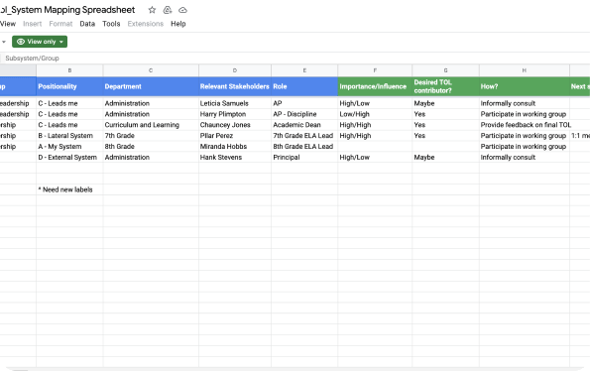Click the Importance/Influence header cell
Image resolution: width=590 pixels, height=371 pixels.
pyautogui.click(x=375, y=86)
